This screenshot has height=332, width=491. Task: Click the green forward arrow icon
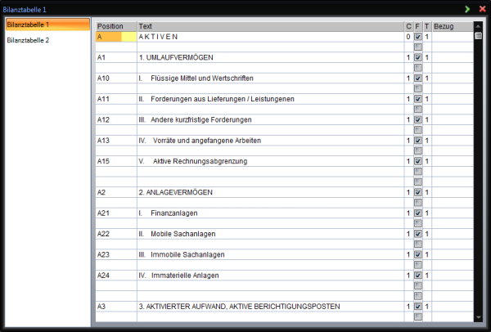tap(467, 9)
